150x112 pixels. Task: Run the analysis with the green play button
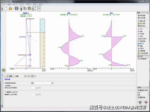click(9, 76)
